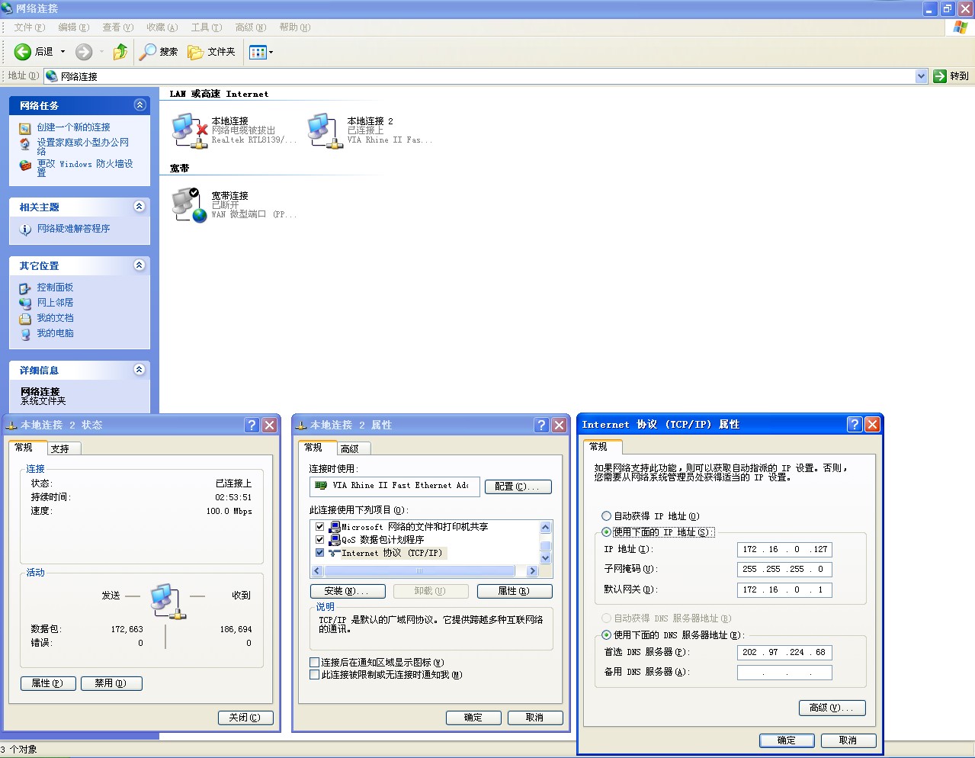Expand the address bar dropdown
Viewport: 975px width, 758px height.
(921, 76)
